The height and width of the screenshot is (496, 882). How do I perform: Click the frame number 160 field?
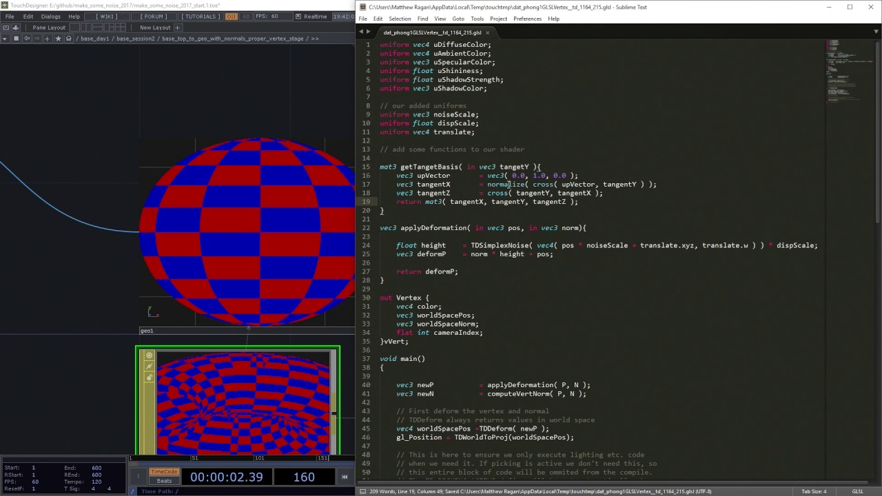click(x=304, y=477)
